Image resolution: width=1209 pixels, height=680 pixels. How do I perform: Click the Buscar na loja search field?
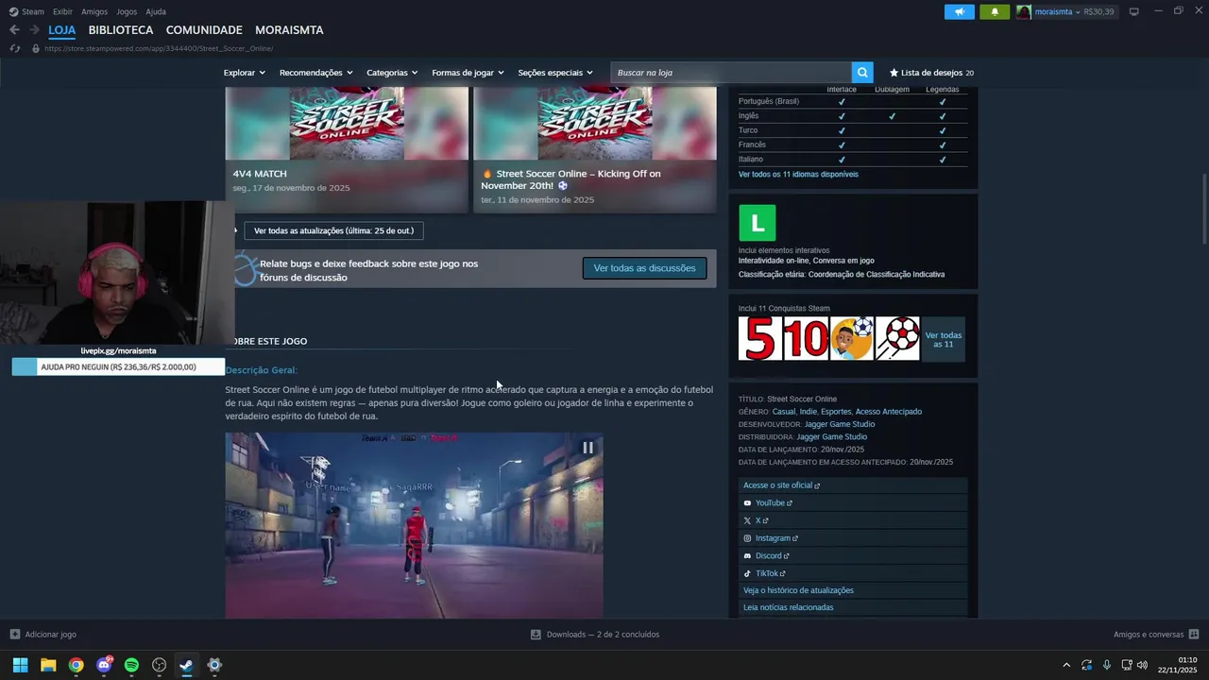tap(732, 73)
